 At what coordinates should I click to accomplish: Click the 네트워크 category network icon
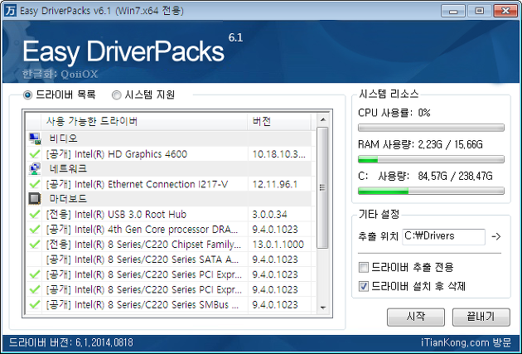[x=35, y=168]
